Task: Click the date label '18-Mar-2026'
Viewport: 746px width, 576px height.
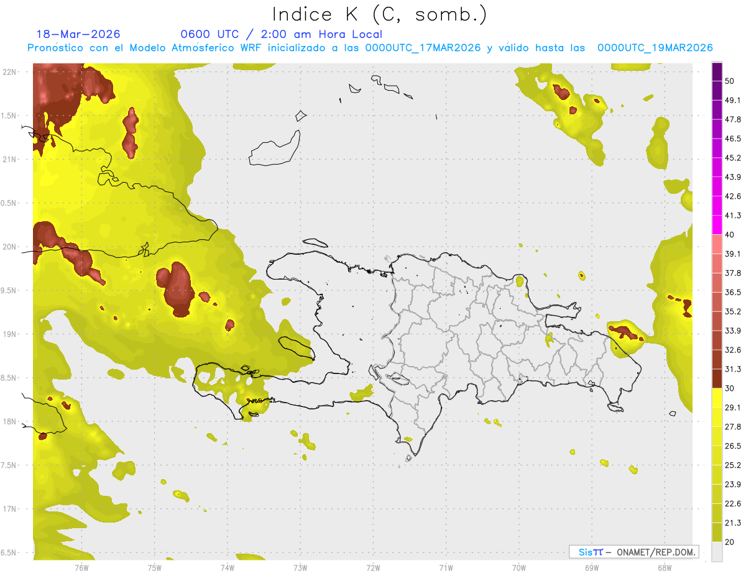Action: [x=78, y=34]
